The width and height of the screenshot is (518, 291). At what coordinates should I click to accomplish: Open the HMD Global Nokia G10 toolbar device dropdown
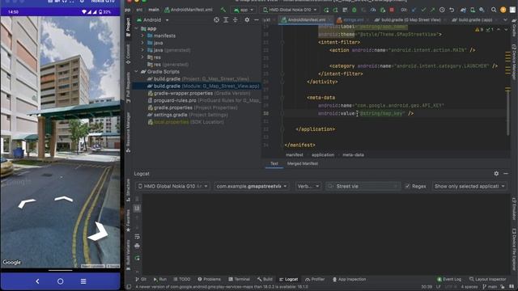pyautogui.click(x=290, y=10)
